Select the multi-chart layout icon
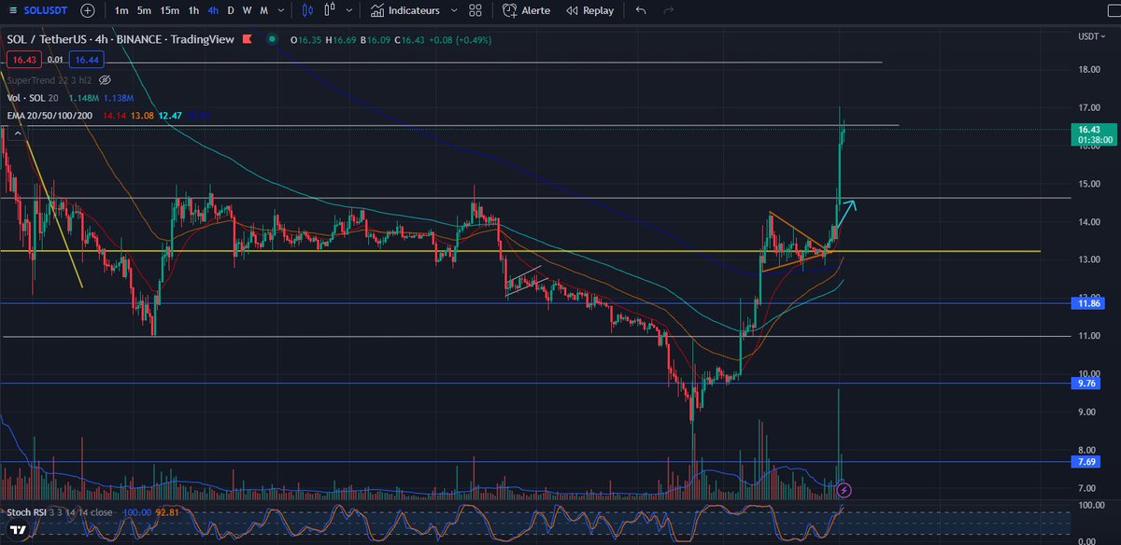 475,11
